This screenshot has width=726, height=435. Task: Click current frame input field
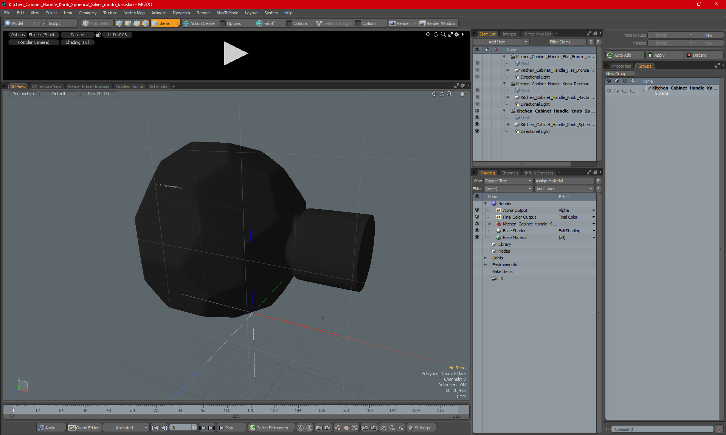pos(181,428)
